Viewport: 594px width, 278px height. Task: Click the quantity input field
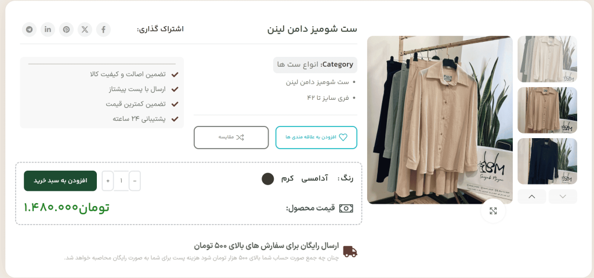point(121,181)
